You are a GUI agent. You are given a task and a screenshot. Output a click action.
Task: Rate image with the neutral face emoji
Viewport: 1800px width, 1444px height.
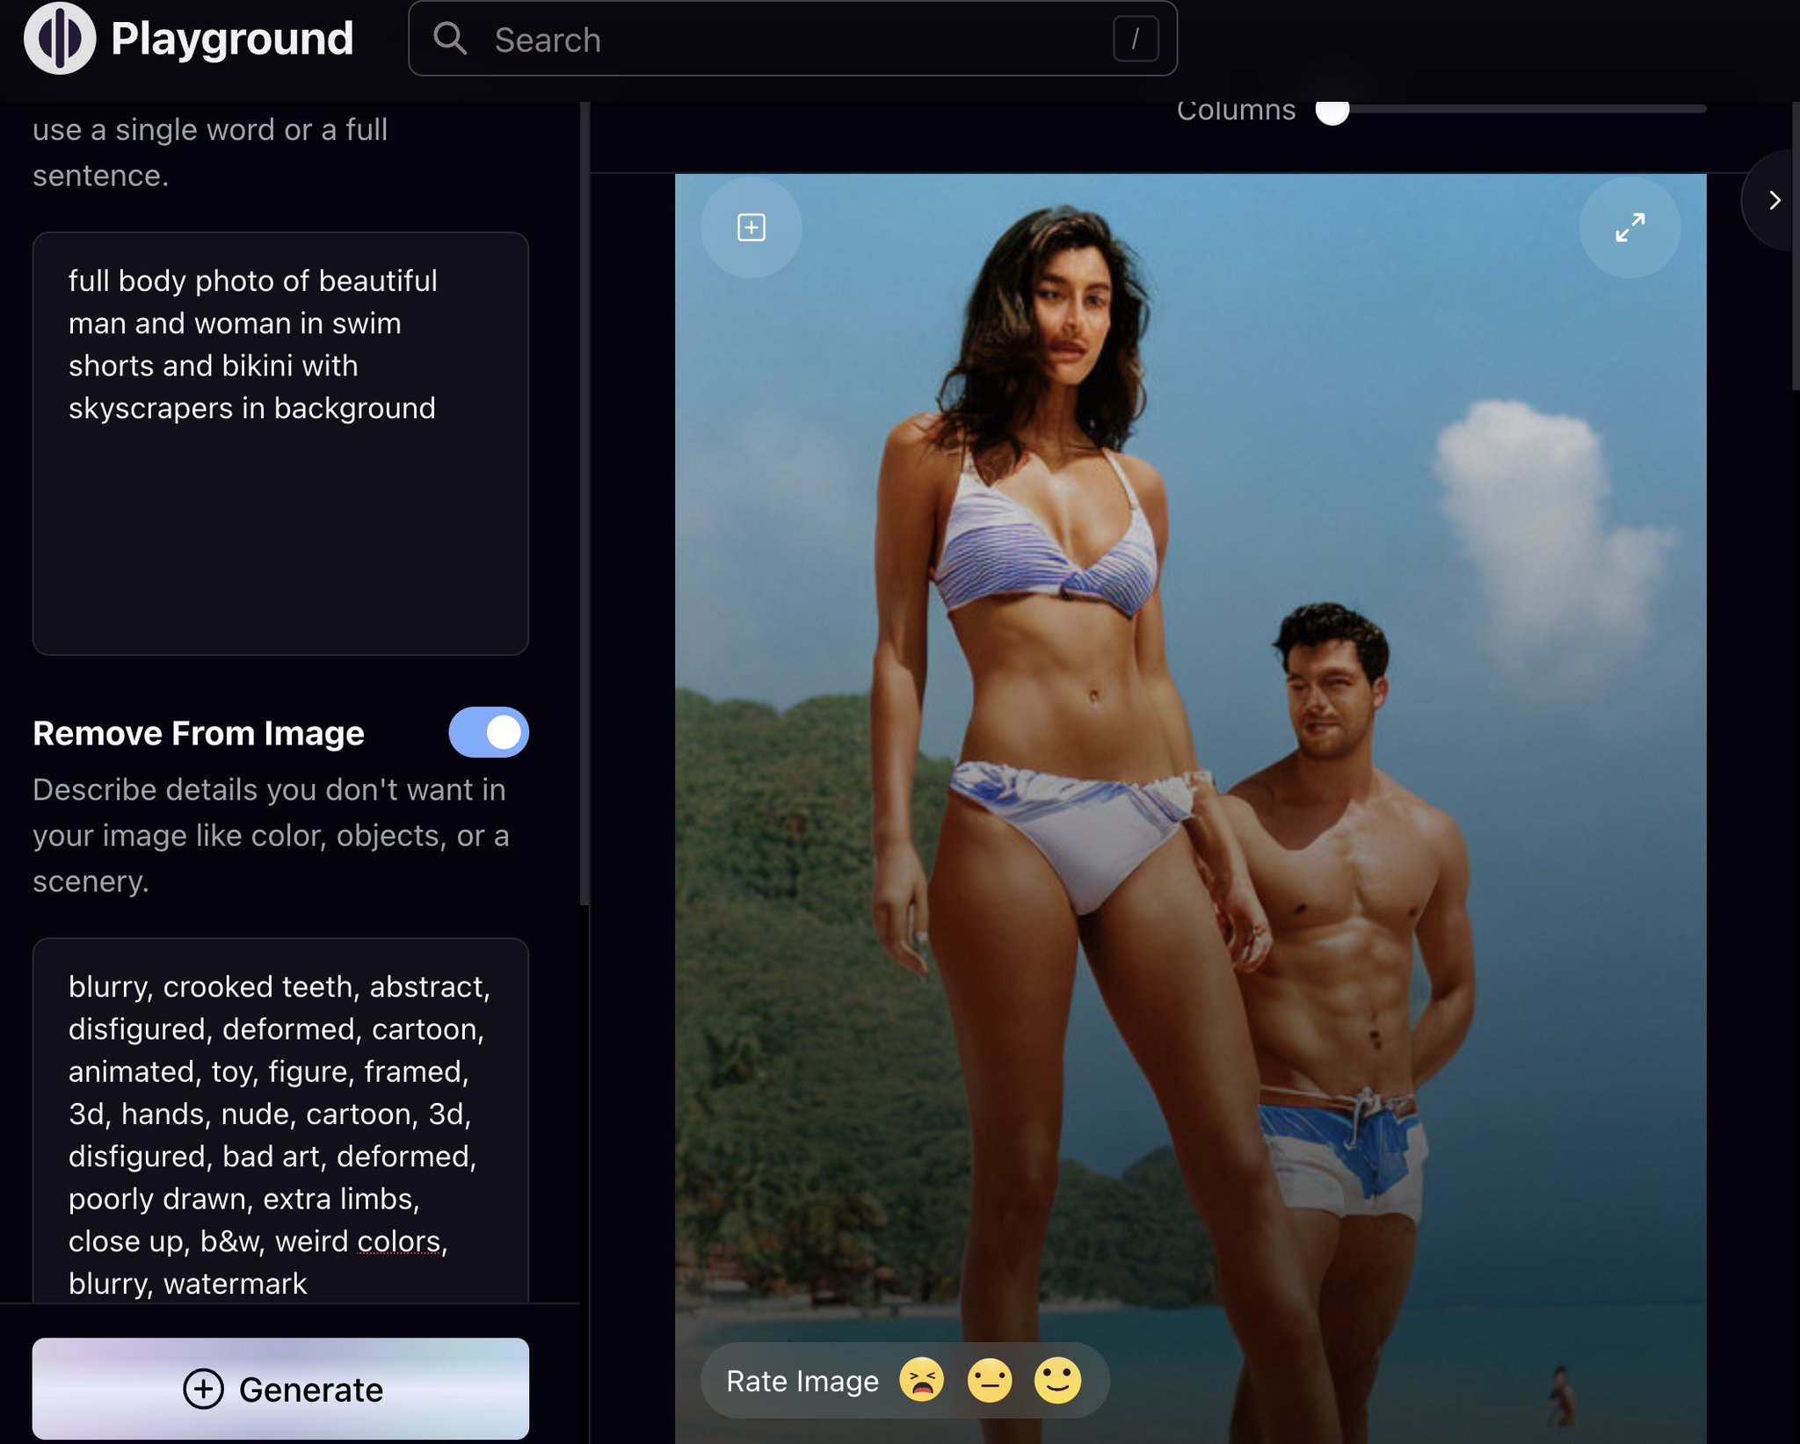click(989, 1380)
